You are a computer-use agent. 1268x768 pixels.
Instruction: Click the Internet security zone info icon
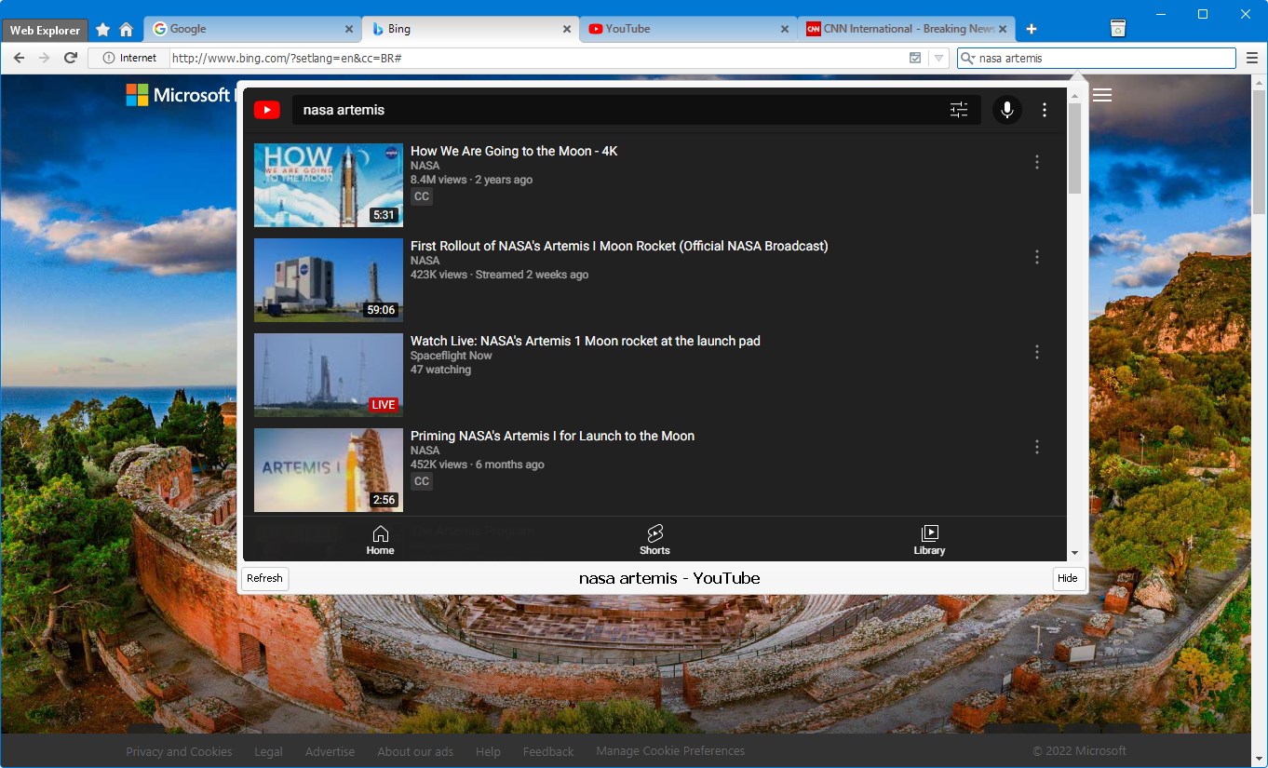click(109, 58)
